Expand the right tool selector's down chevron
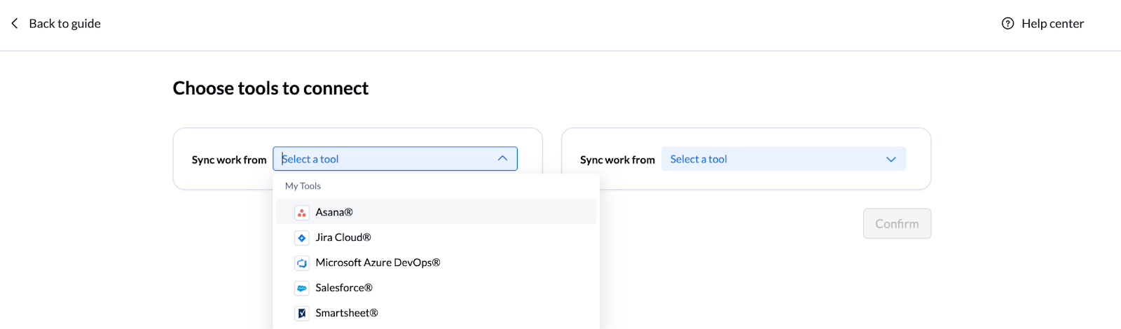This screenshot has height=329, width=1121. (x=890, y=160)
